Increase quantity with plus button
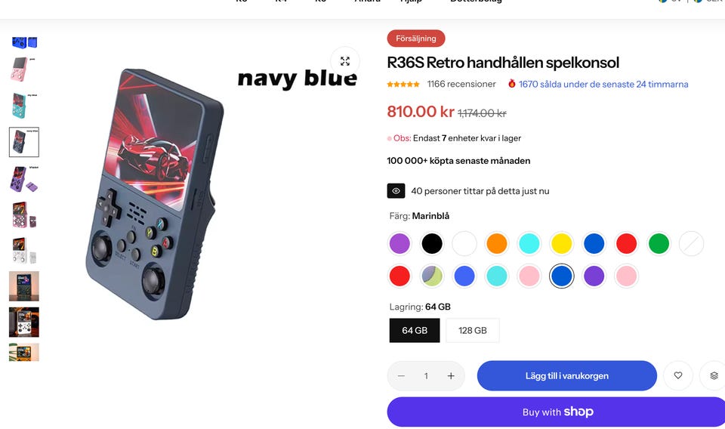This screenshot has height=429, width=725. point(451,376)
